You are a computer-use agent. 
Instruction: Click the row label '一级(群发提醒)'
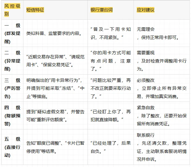tap(12, 33)
